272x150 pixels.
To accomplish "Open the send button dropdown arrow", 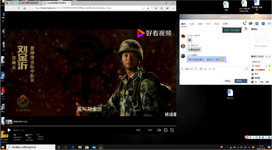I will [245, 81].
